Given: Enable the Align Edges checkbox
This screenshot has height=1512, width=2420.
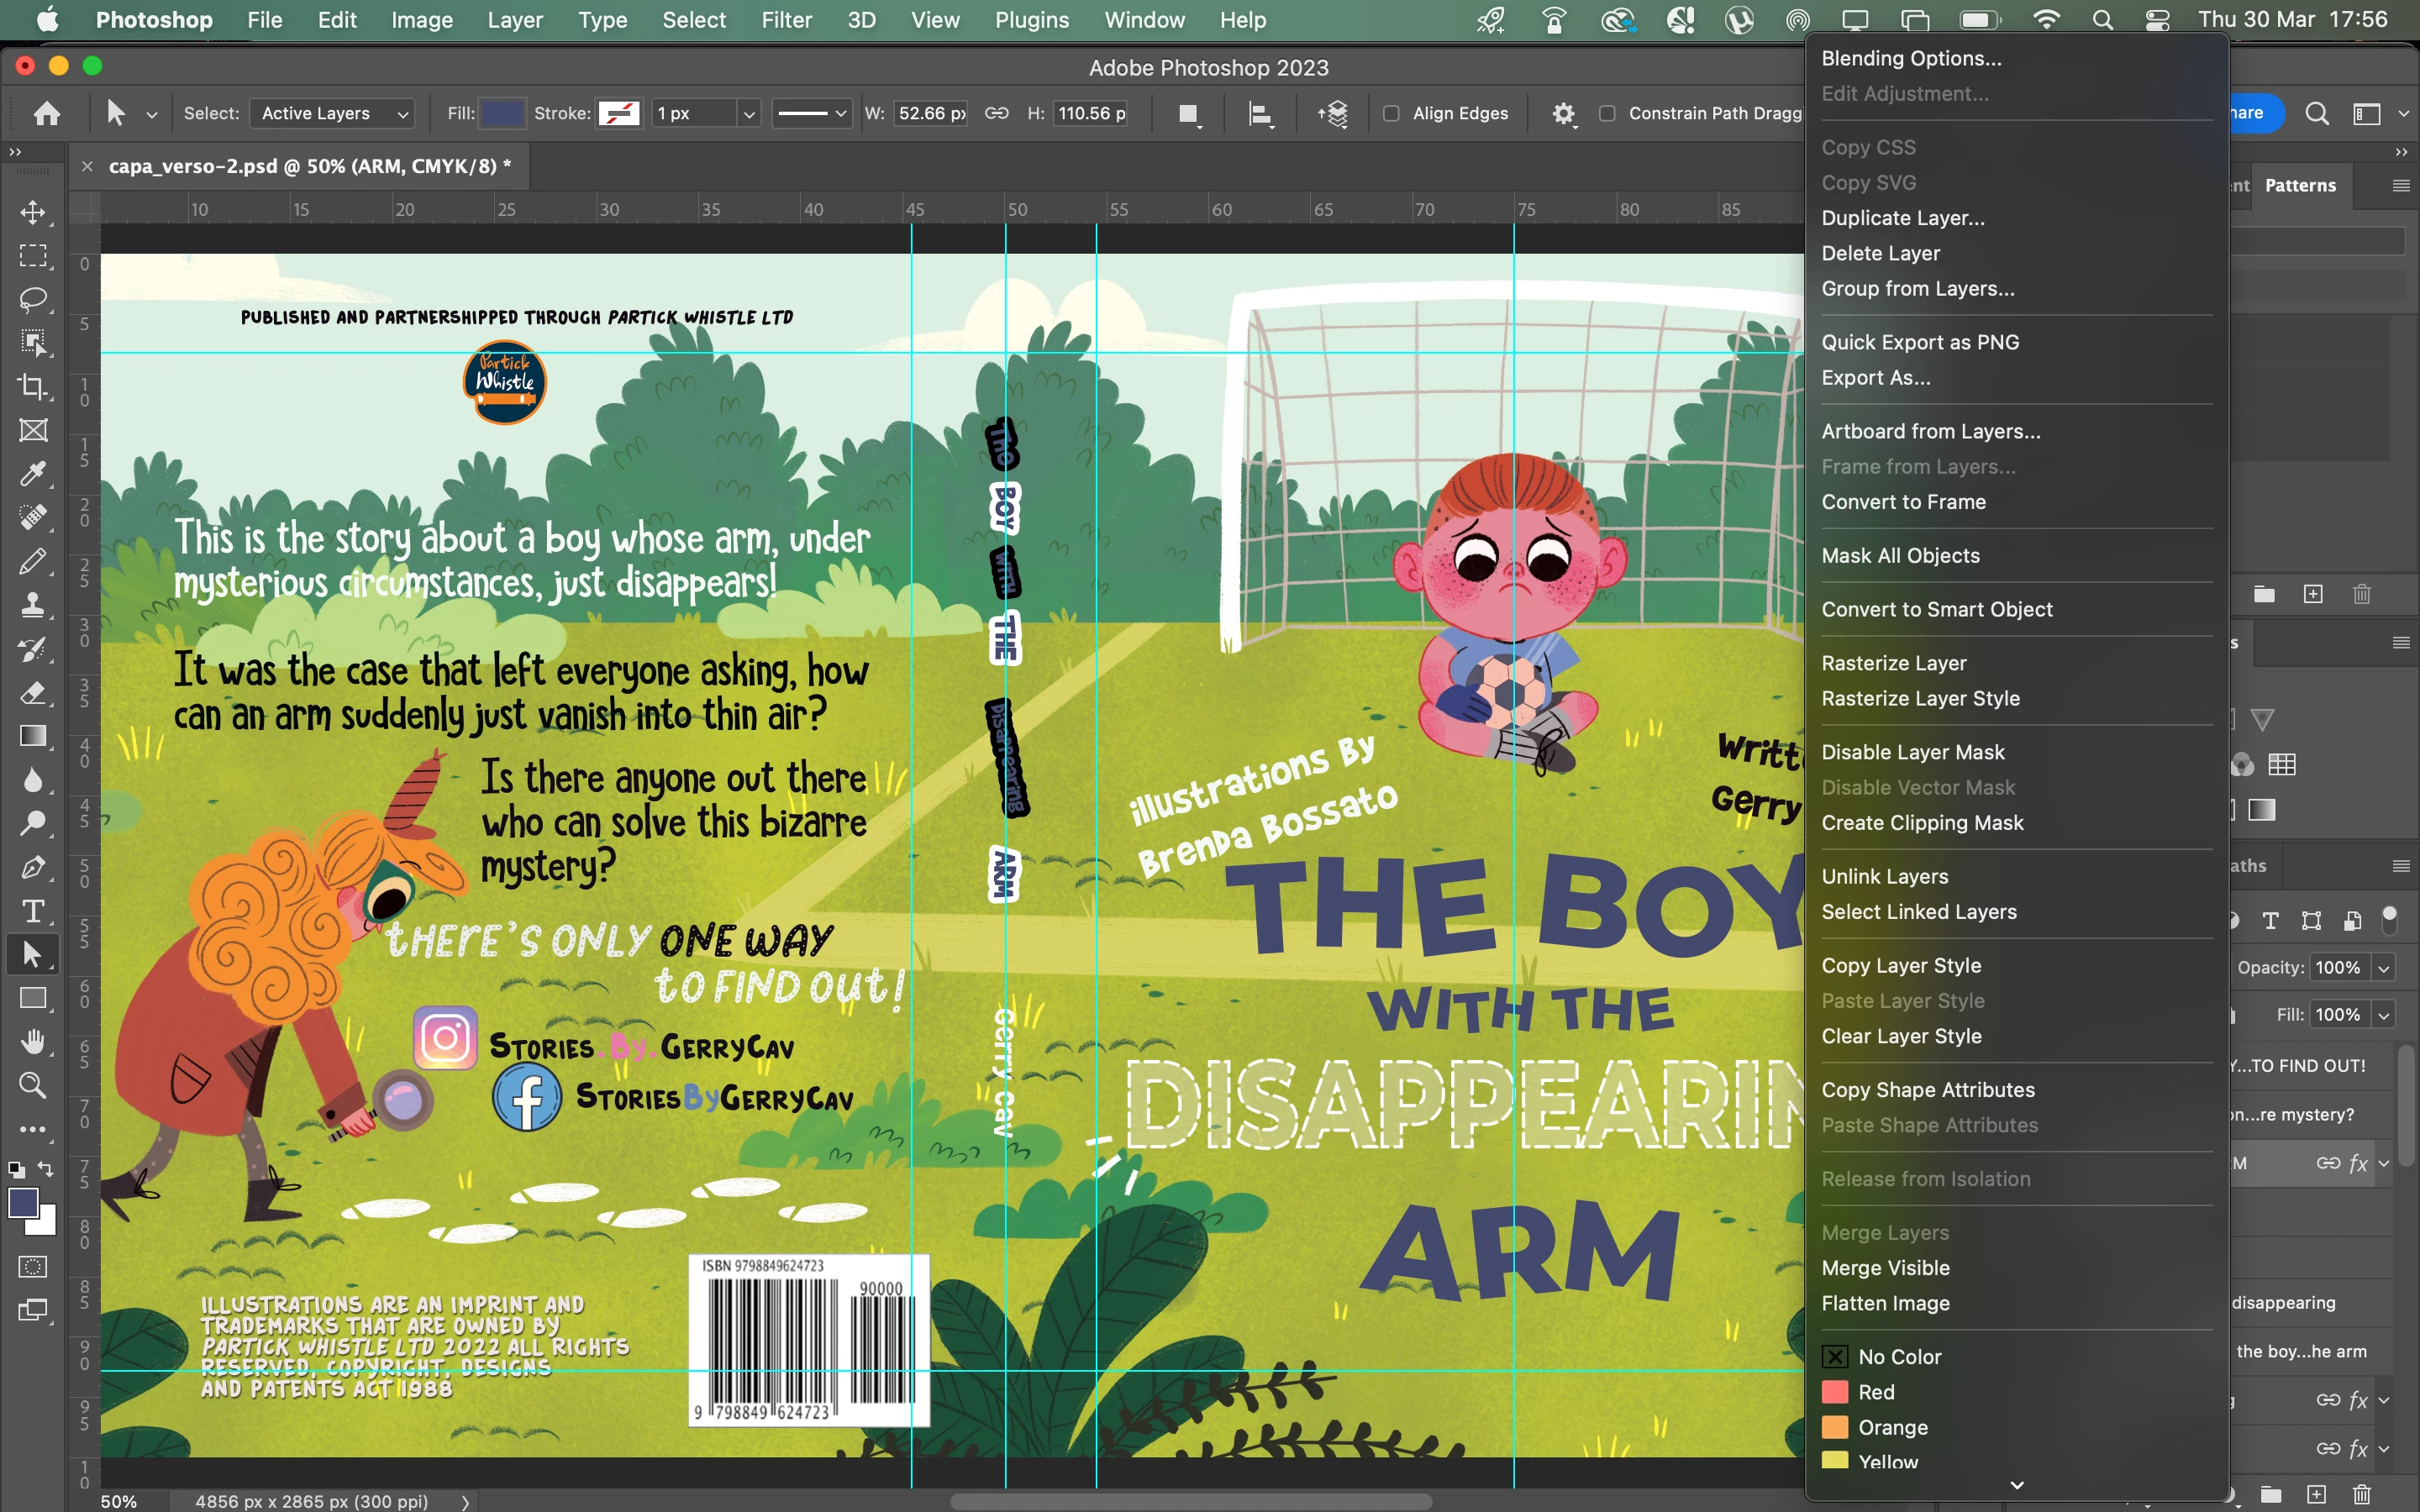Looking at the screenshot, I should (x=1391, y=114).
